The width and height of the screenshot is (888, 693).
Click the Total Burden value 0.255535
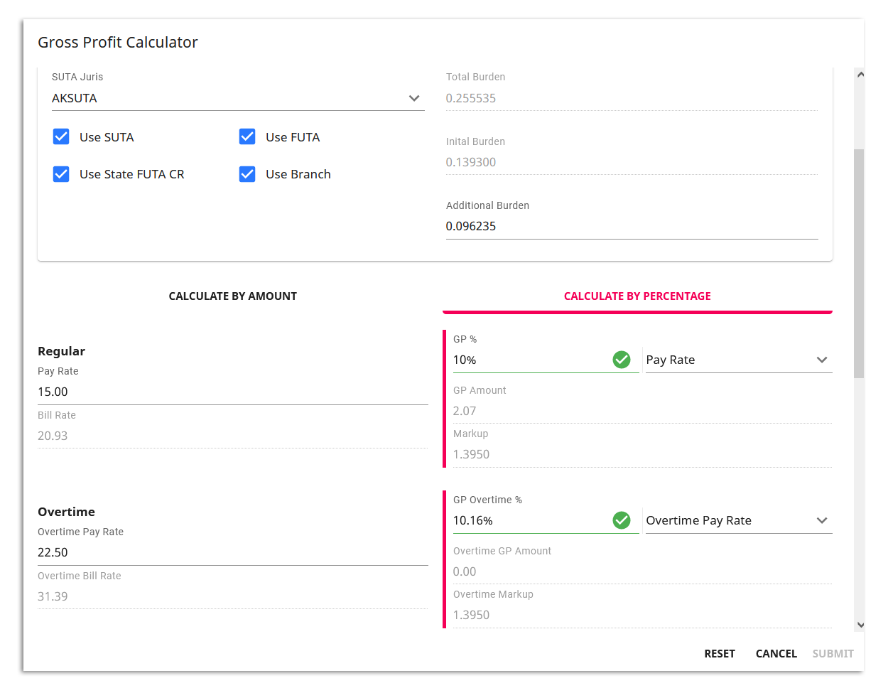(471, 98)
